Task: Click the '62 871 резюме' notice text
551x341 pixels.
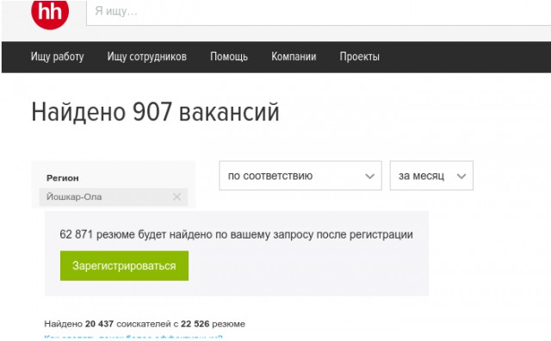Action: point(236,234)
